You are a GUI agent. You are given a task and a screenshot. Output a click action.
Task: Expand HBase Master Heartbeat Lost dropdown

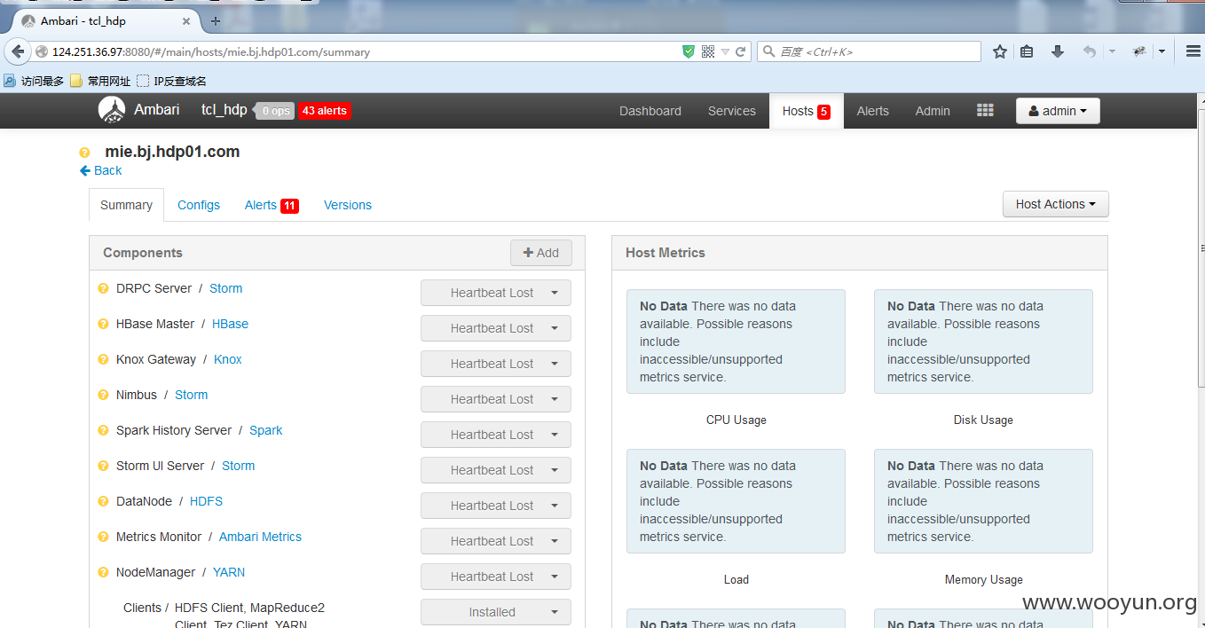point(496,328)
